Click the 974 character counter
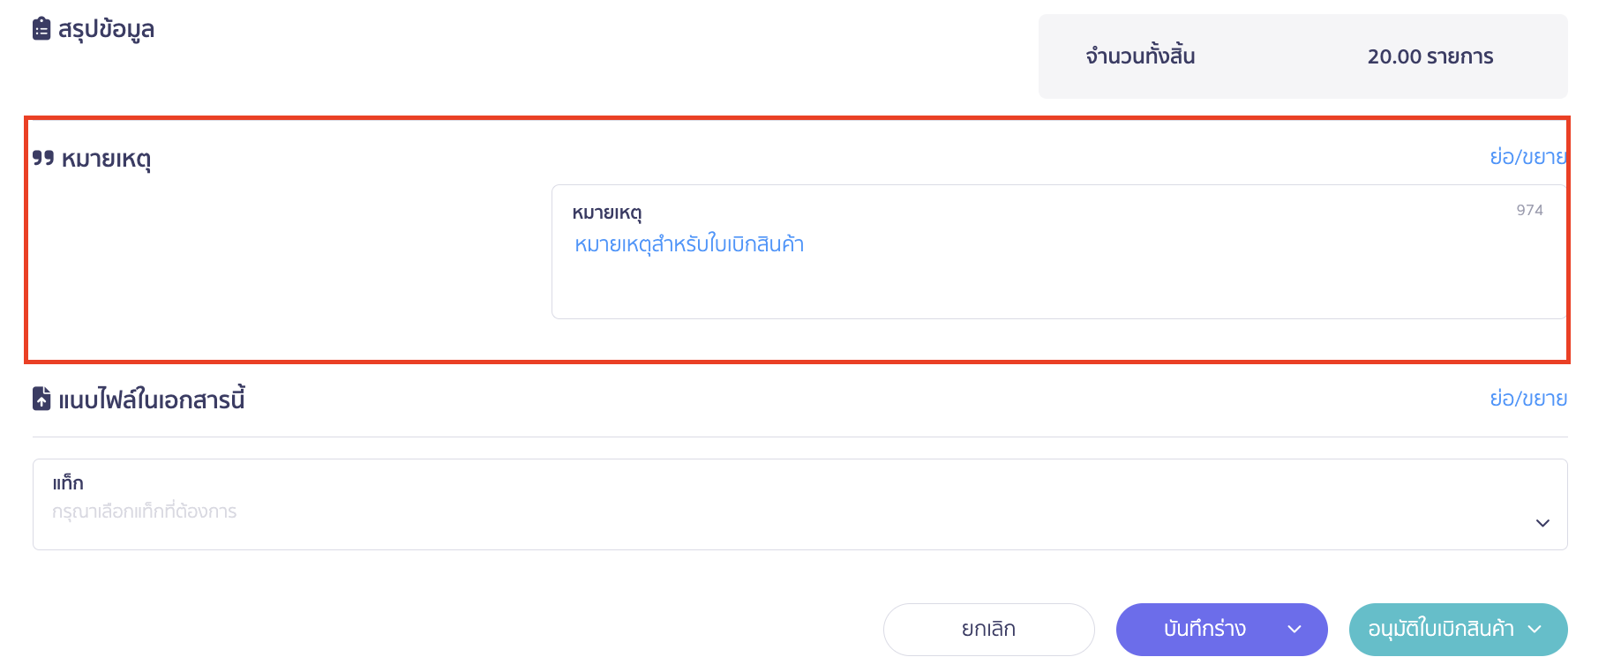Viewport: 1606px width, 672px height. click(1529, 210)
